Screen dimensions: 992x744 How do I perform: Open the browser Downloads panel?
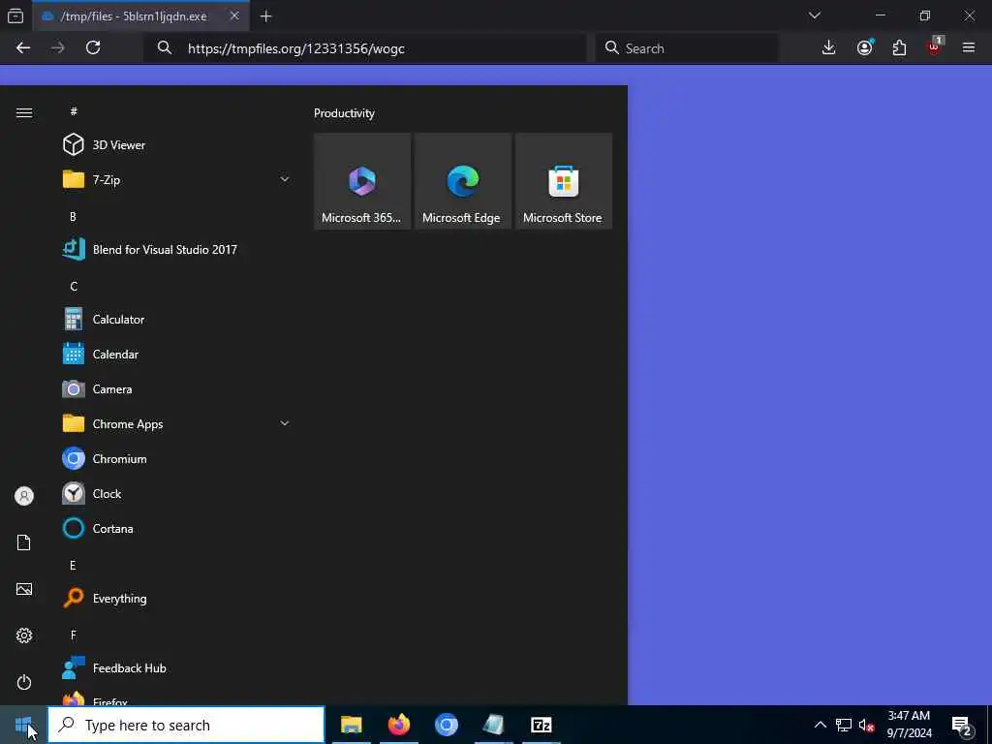pos(829,48)
